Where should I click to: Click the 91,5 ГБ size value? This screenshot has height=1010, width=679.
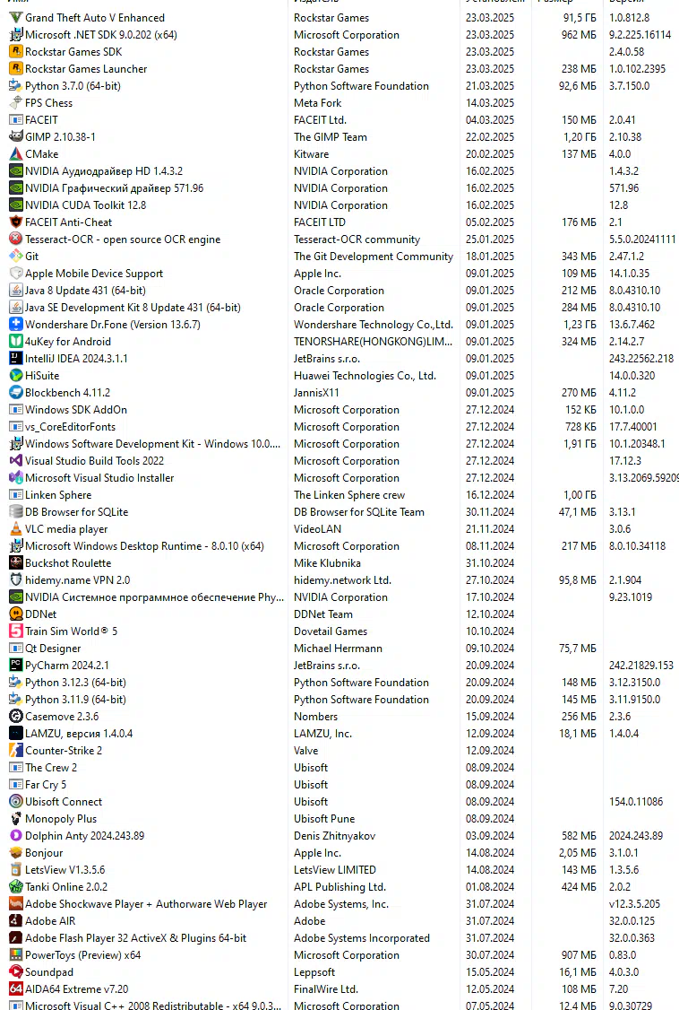coord(580,18)
